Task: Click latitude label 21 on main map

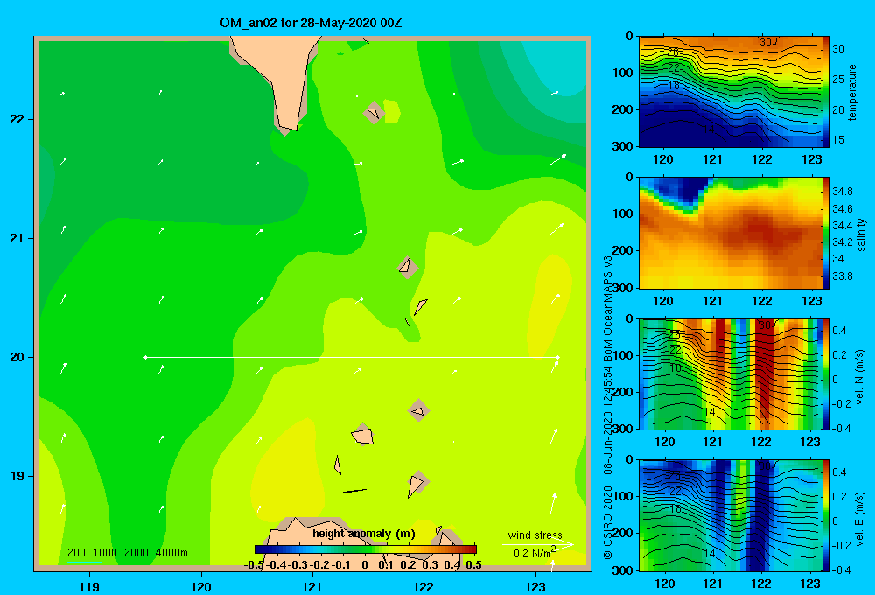Action: click(17, 238)
